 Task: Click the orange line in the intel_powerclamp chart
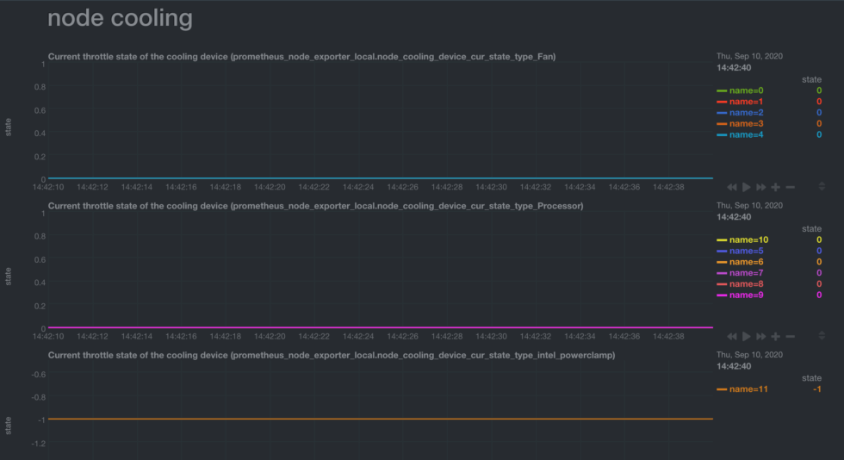[379, 419]
